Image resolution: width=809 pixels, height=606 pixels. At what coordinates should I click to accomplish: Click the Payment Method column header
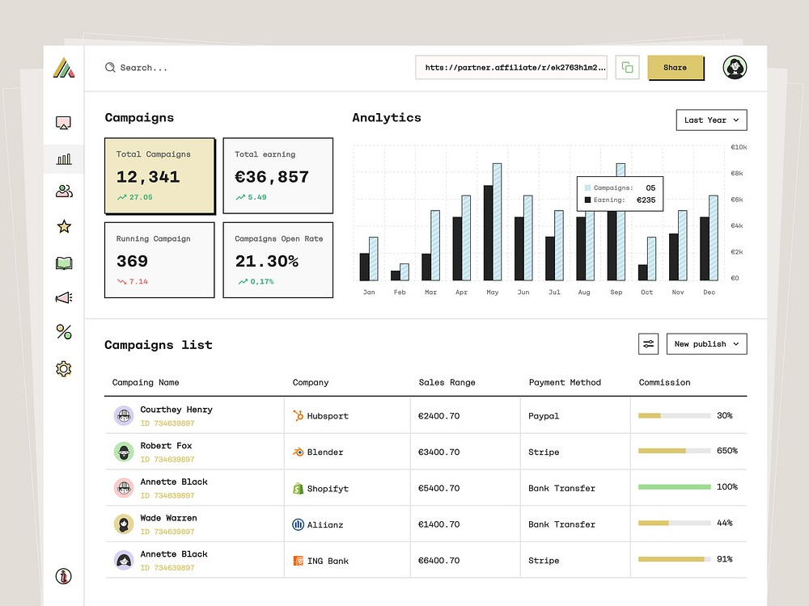(x=565, y=382)
